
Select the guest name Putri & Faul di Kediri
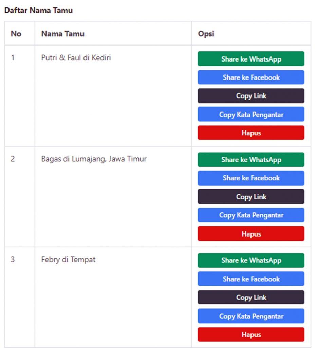point(76,58)
